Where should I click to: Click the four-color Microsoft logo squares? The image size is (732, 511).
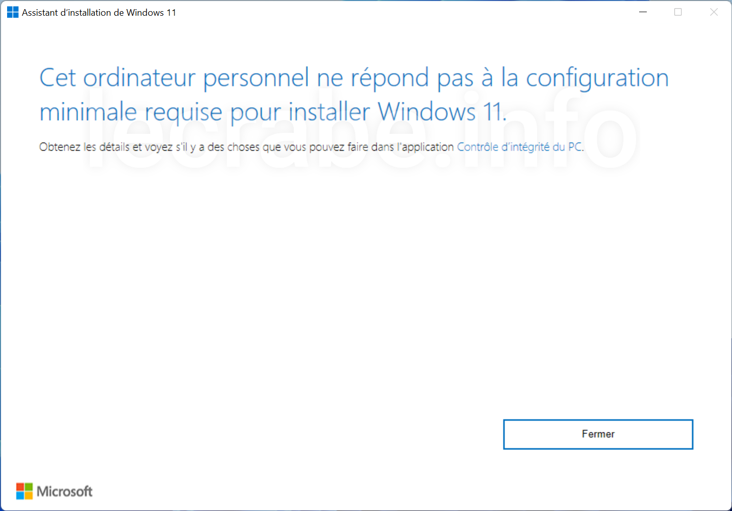tap(24, 491)
